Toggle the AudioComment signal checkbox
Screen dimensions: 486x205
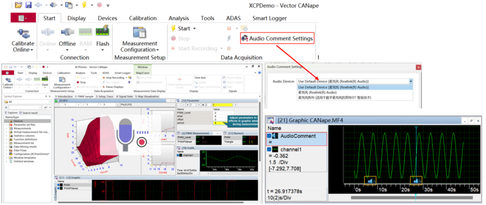(x=269, y=136)
